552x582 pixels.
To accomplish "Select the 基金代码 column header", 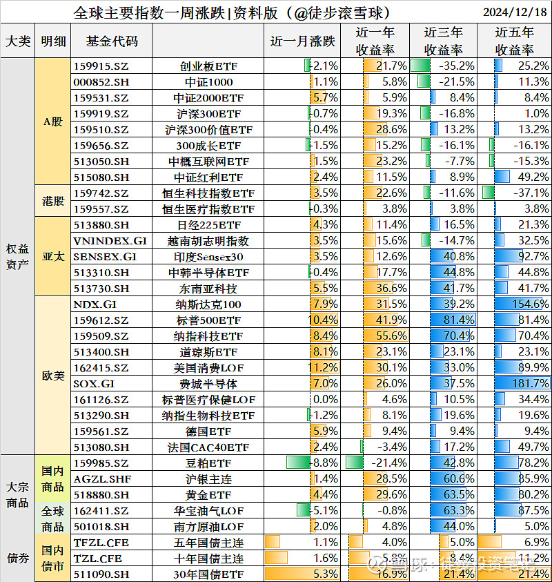I will [112, 41].
